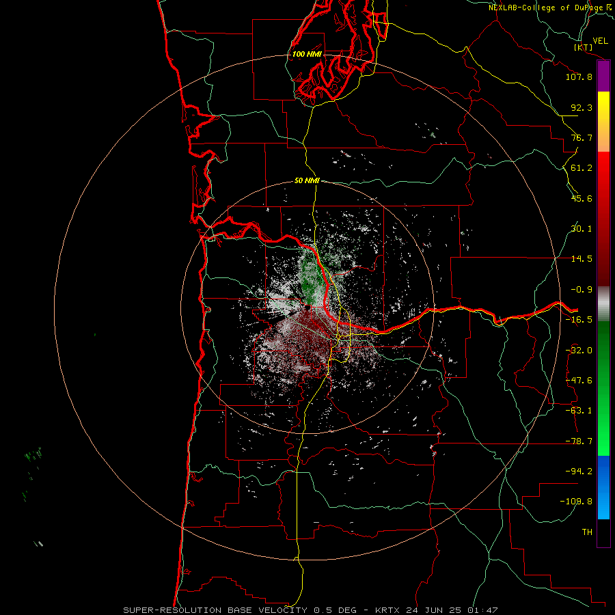Click the TH label in legend
This screenshot has height=615, width=615.
click(x=587, y=532)
